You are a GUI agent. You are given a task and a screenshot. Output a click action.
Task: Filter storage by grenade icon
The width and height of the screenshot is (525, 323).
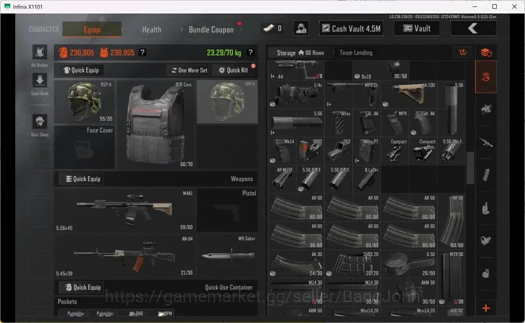(x=486, y=273)
